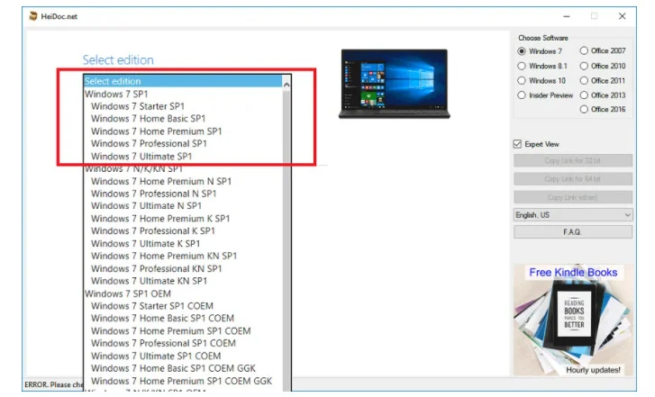Select Office 2007 under Choose Software
Viewport: 655px width, 397px height.
(x=584, y=51)
